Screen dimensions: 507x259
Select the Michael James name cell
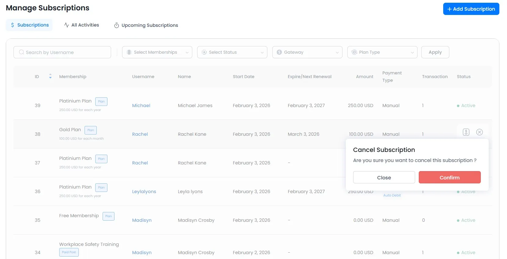pos(195,106)
